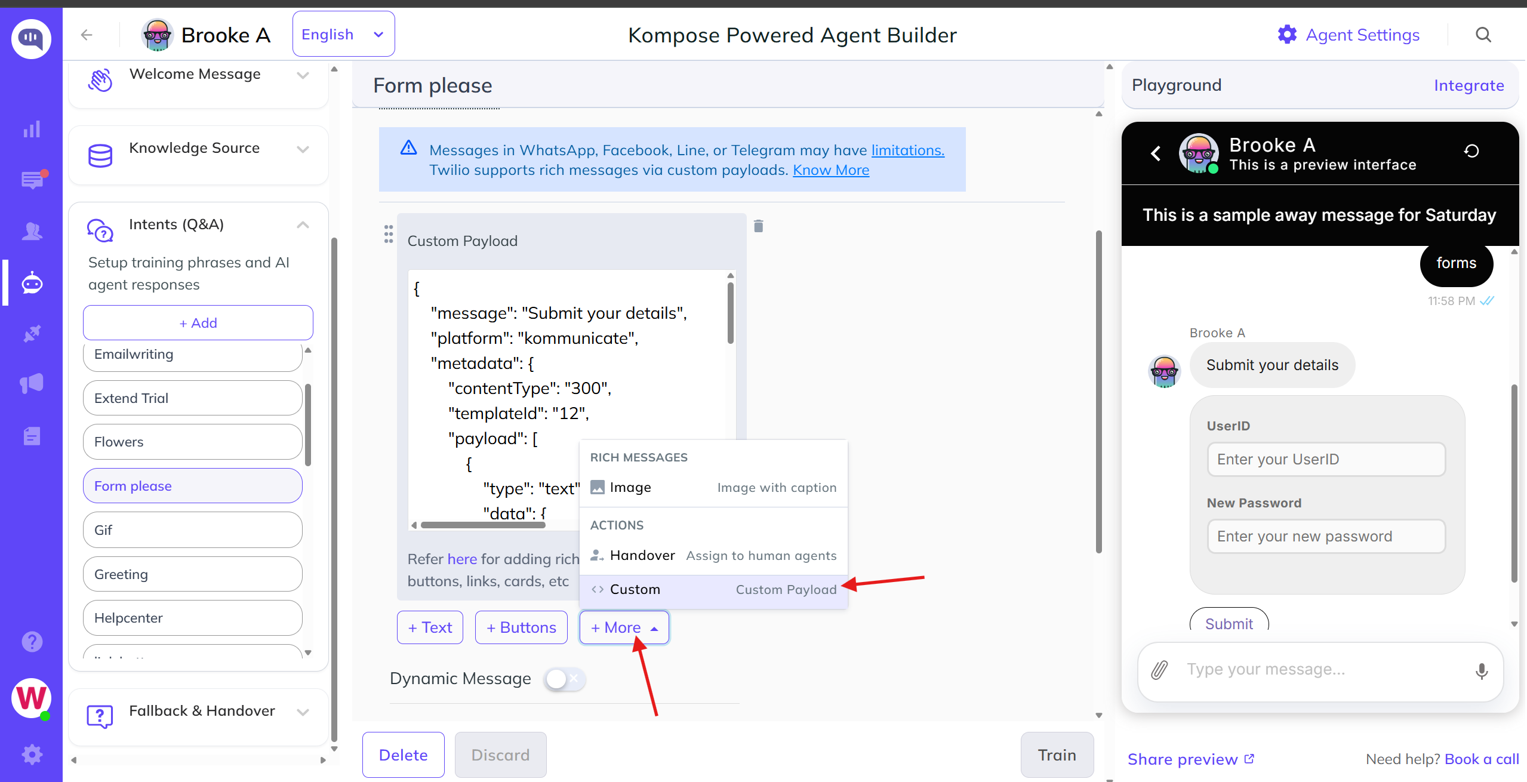The width and height of the screenshot is (1527, 782).
Task: Click the Integrate link
Action: click(1468, 85)
